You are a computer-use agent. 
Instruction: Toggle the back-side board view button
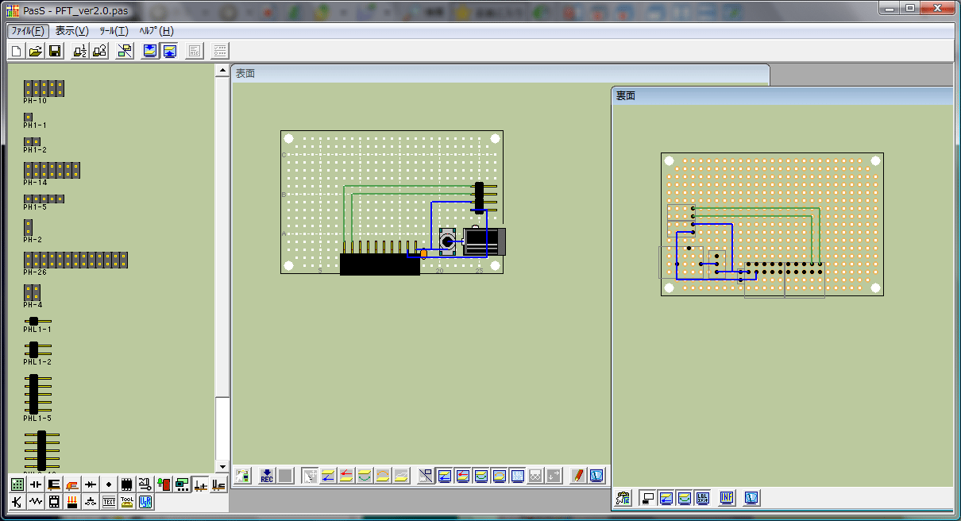[x=169, y=52]
